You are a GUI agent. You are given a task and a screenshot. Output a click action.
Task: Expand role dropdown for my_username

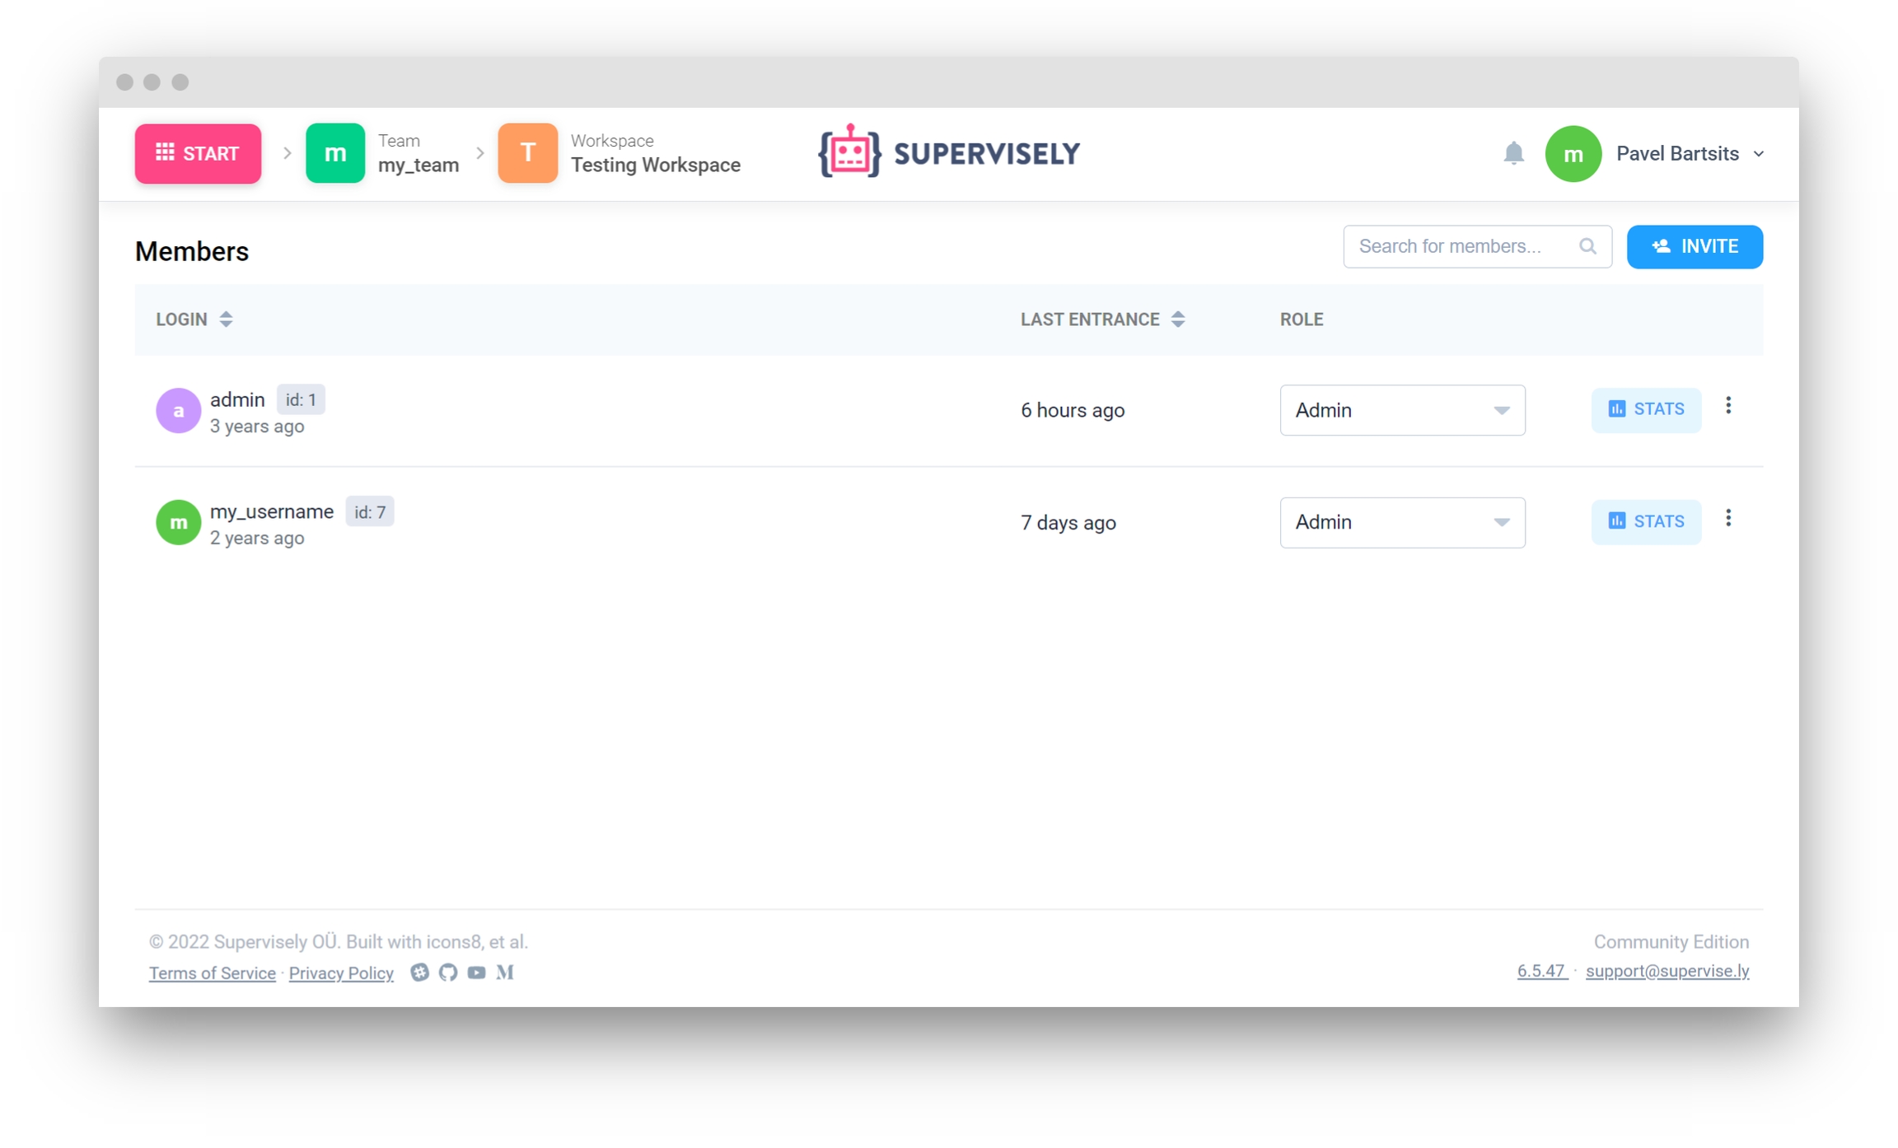click(1402, 522)
